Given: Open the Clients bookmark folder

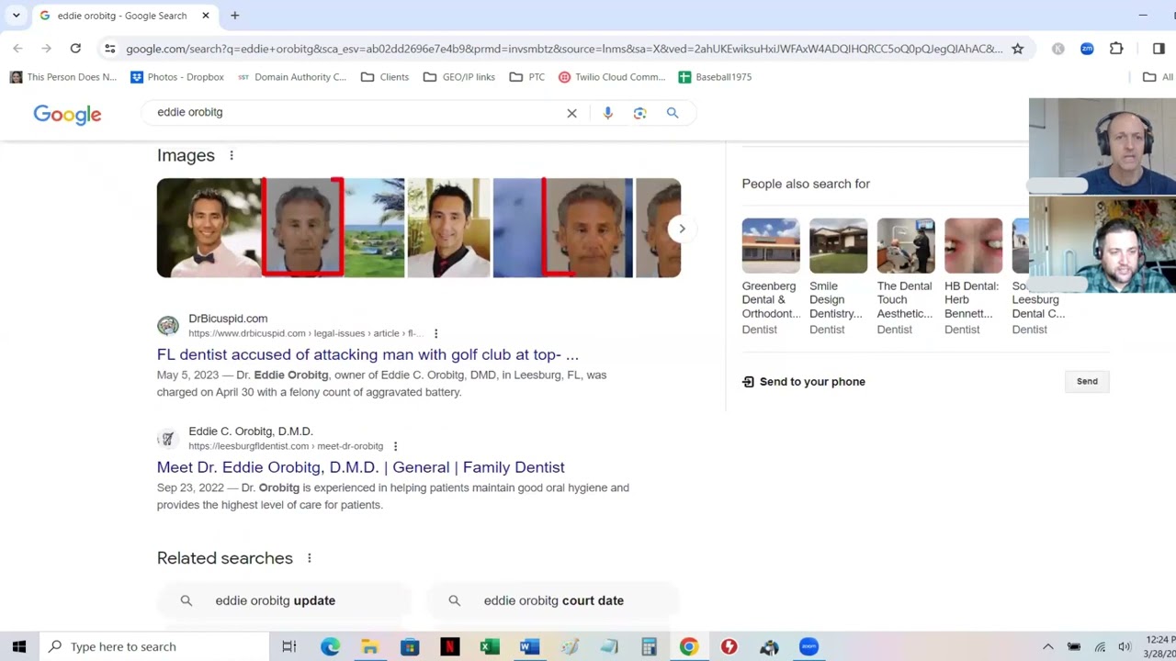Looking at the screenshot, I should point(385,77).
